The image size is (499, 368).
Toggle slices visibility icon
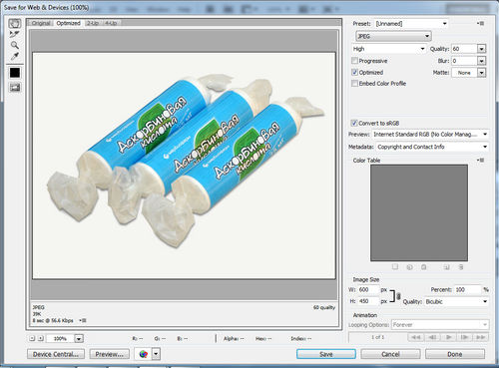[x=15, y=88]
